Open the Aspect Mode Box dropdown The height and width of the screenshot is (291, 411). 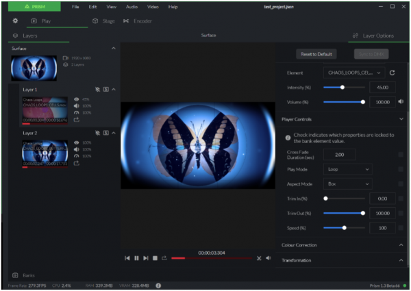(x=348, y=184)
